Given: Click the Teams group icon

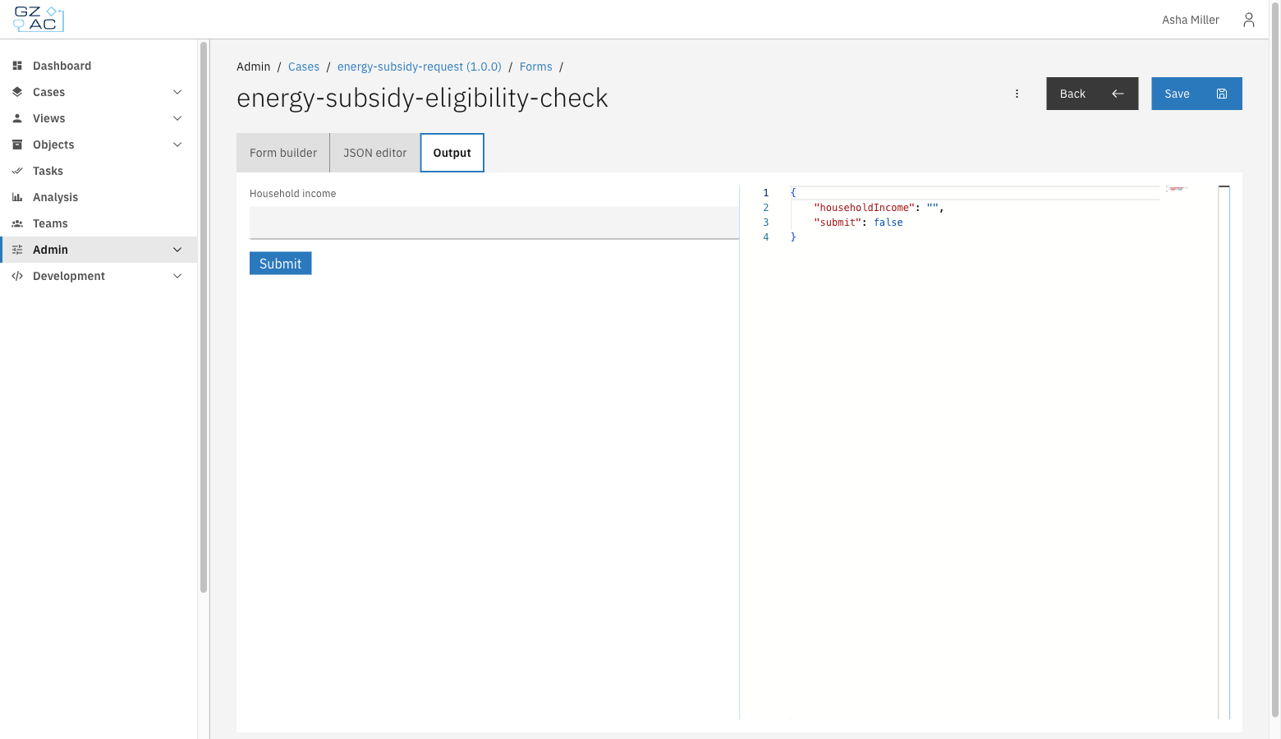Looking at the screenshot, I should [x=17, y=223].
